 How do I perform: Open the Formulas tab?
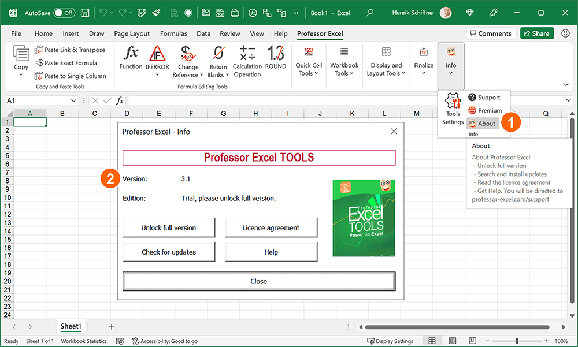173,33
